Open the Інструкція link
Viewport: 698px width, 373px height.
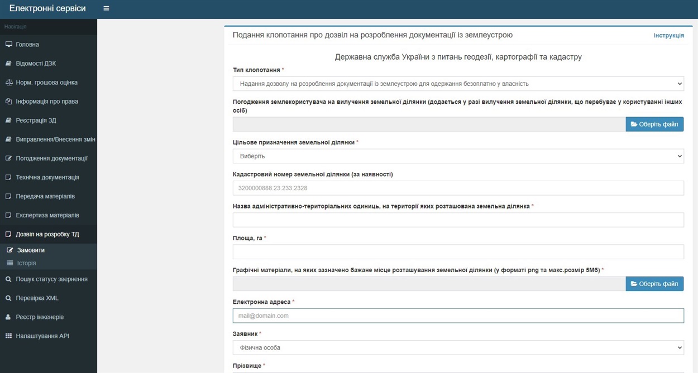[668, 35]
